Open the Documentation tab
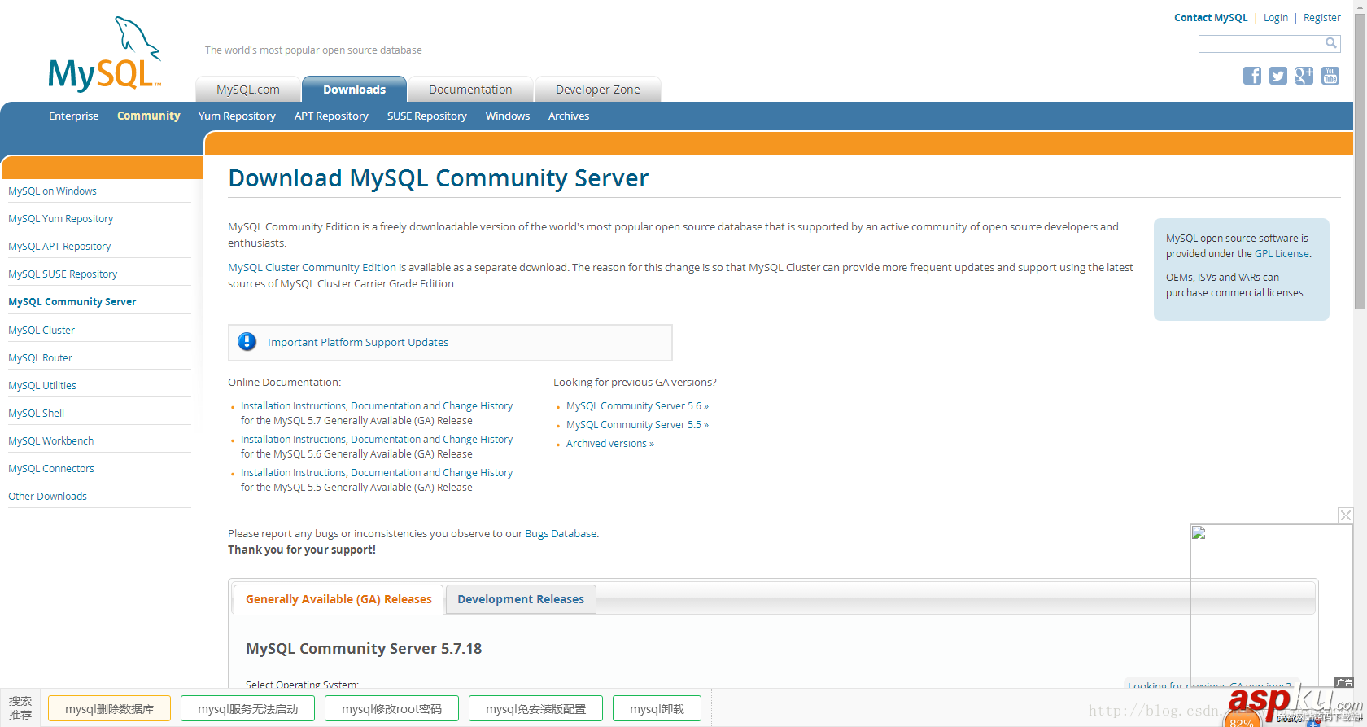The height and width of the screenshot is (727, 1367). [470, 90]
